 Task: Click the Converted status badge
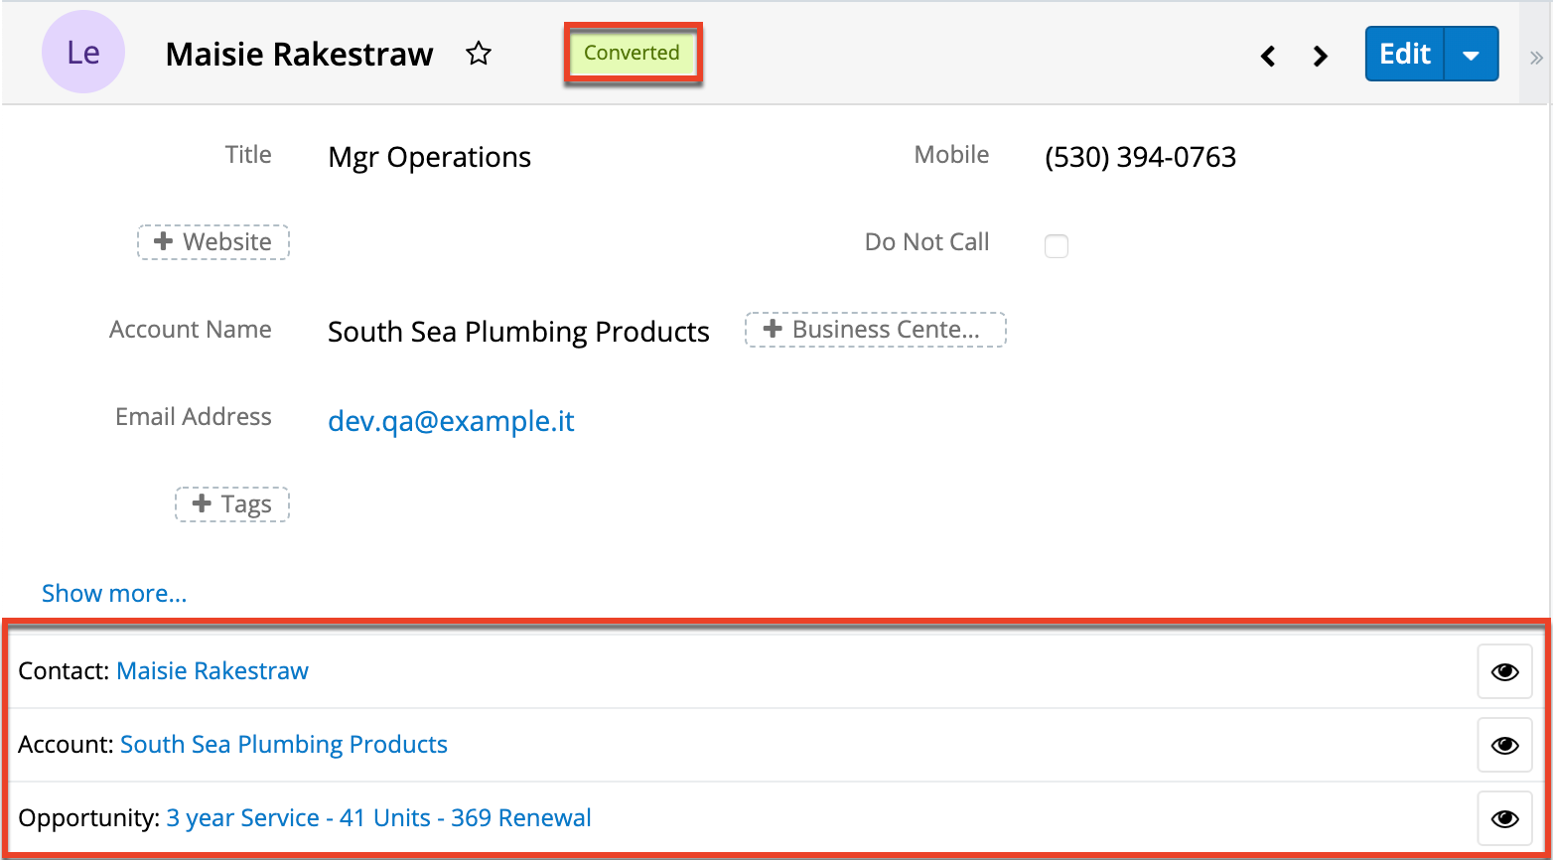coord(632,53)
